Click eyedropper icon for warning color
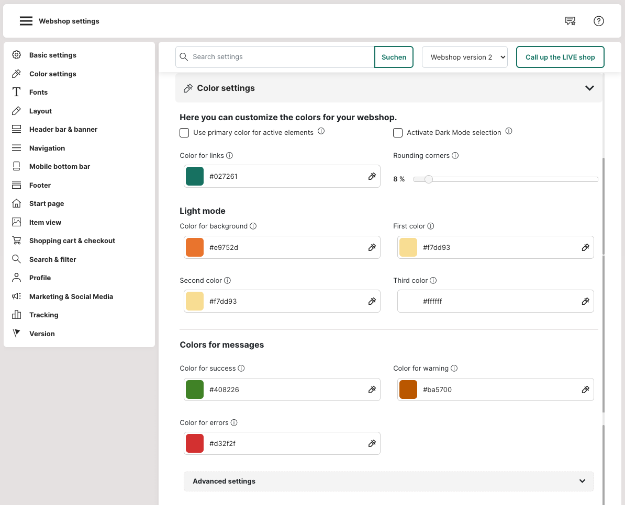The height and width of the screenshot is (505, 625). tap(586, 389)
